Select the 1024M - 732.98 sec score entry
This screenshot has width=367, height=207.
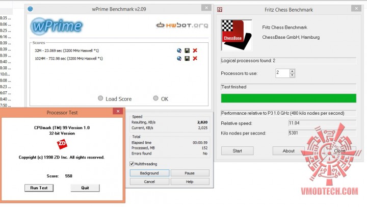(x=69, y=59)
